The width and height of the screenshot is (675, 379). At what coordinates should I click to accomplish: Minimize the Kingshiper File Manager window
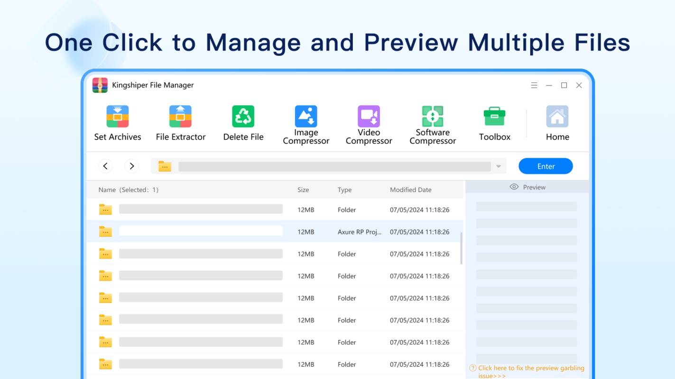(x=549, y=85)
